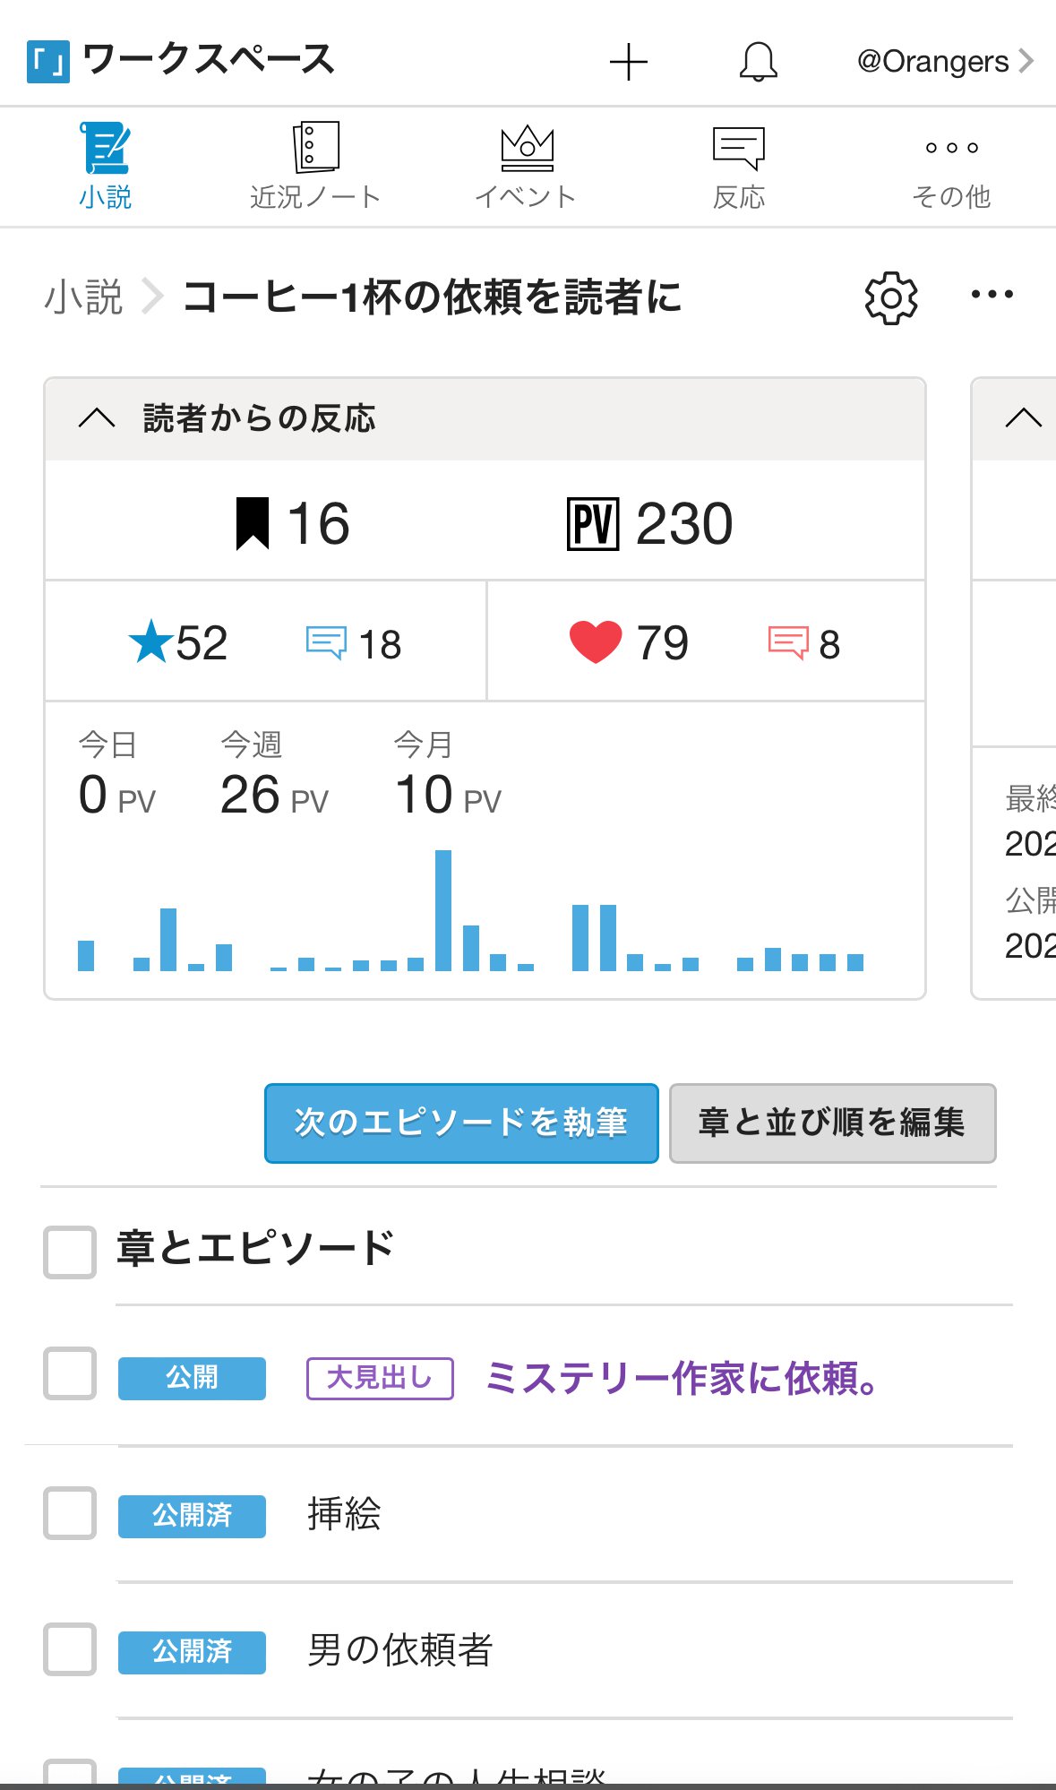Tick the 章とエピソード select-all checkbox
Viewport: 1056px width, 1790px height.
(x=70, y=1252)
